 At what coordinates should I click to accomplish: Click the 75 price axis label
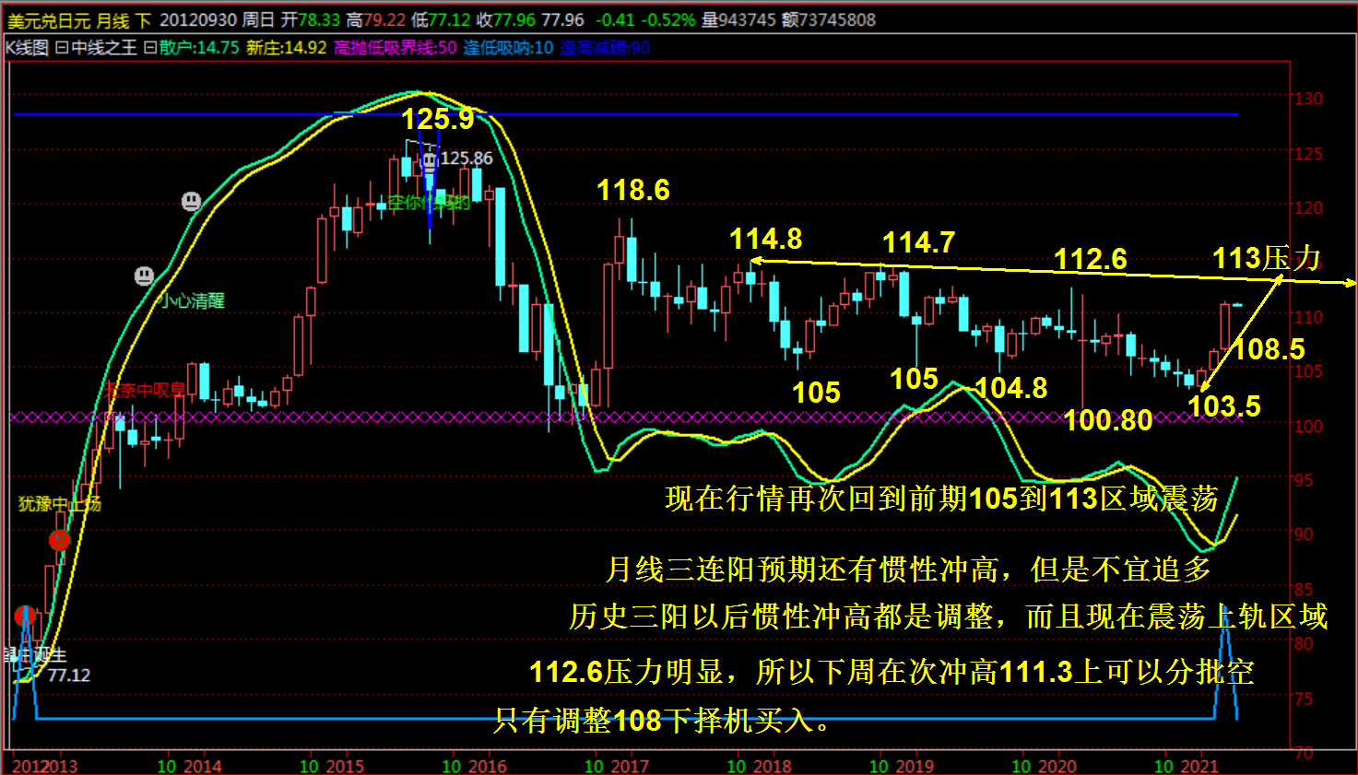[1304, 699]
